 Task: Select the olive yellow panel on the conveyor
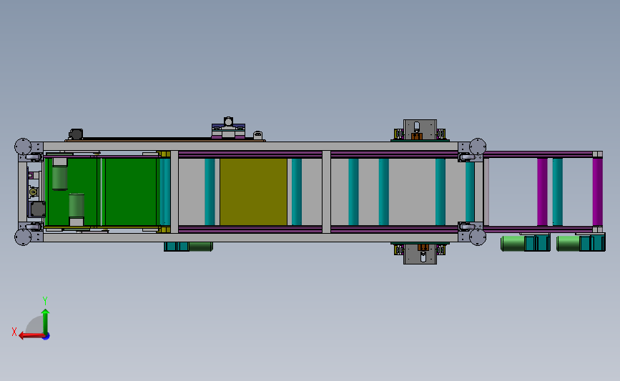[x=253, y=192]
